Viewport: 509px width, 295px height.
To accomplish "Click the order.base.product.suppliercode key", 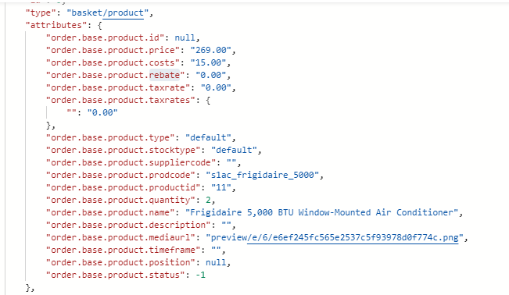I will click(131, 162).
